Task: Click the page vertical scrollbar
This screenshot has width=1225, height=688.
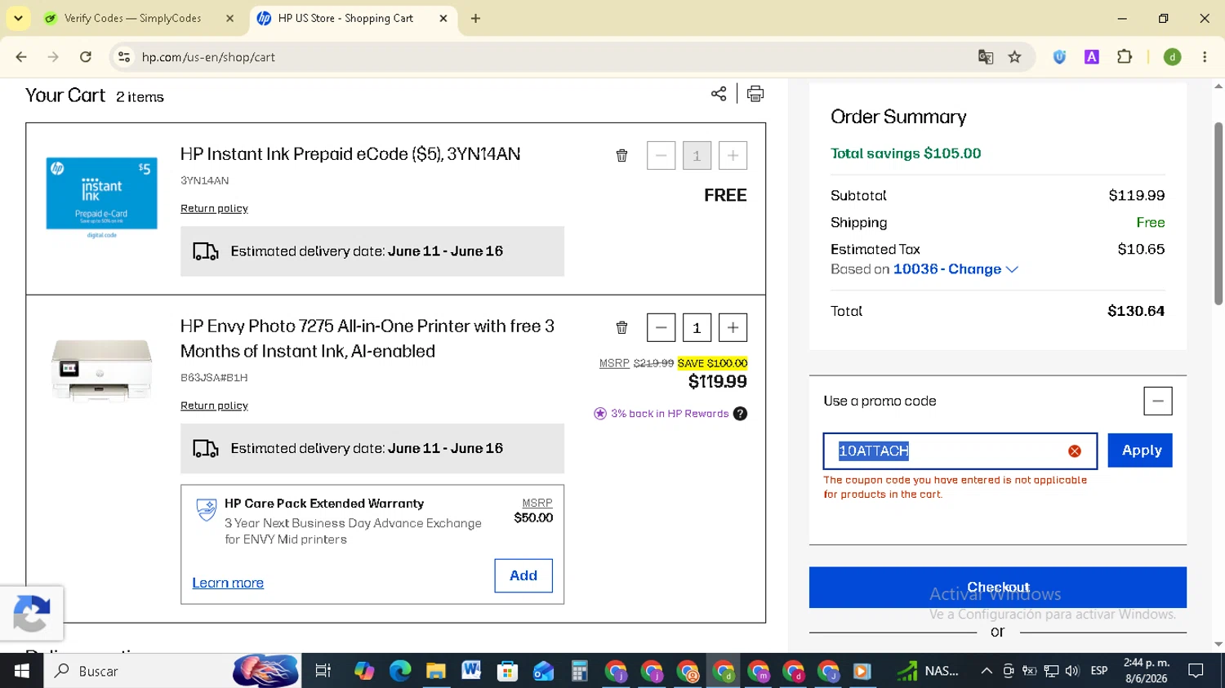Action: (x=1218, y=214)
